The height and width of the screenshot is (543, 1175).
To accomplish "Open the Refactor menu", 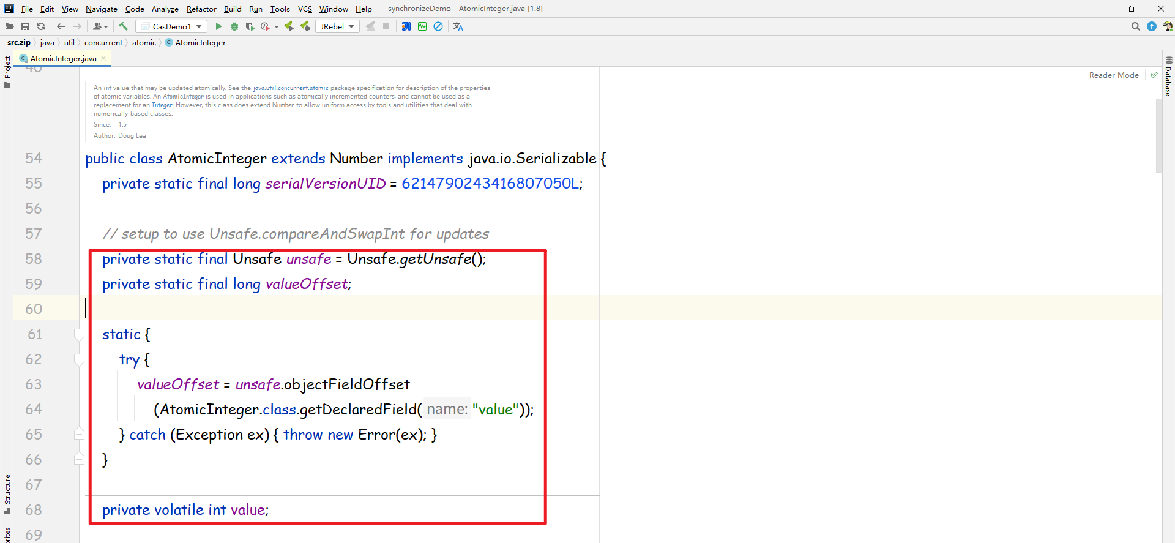I will (201, 9).
